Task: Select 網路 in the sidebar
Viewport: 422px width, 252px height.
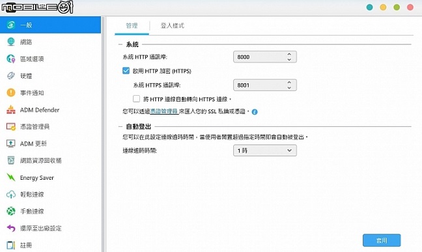Action: tap(50, 42)
